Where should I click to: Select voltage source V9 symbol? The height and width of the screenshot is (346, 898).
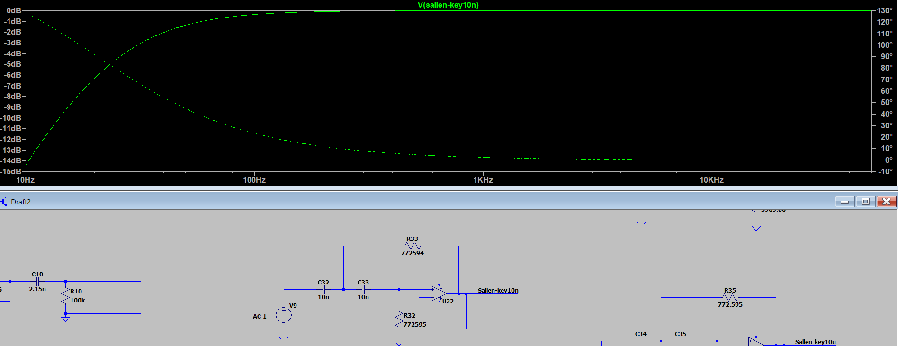coord(284,315)
